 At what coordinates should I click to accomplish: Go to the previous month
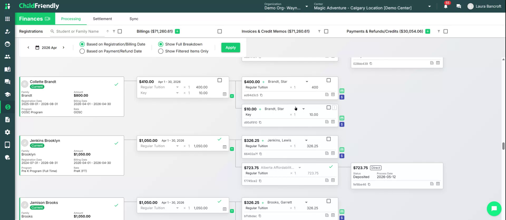(28, 48)
